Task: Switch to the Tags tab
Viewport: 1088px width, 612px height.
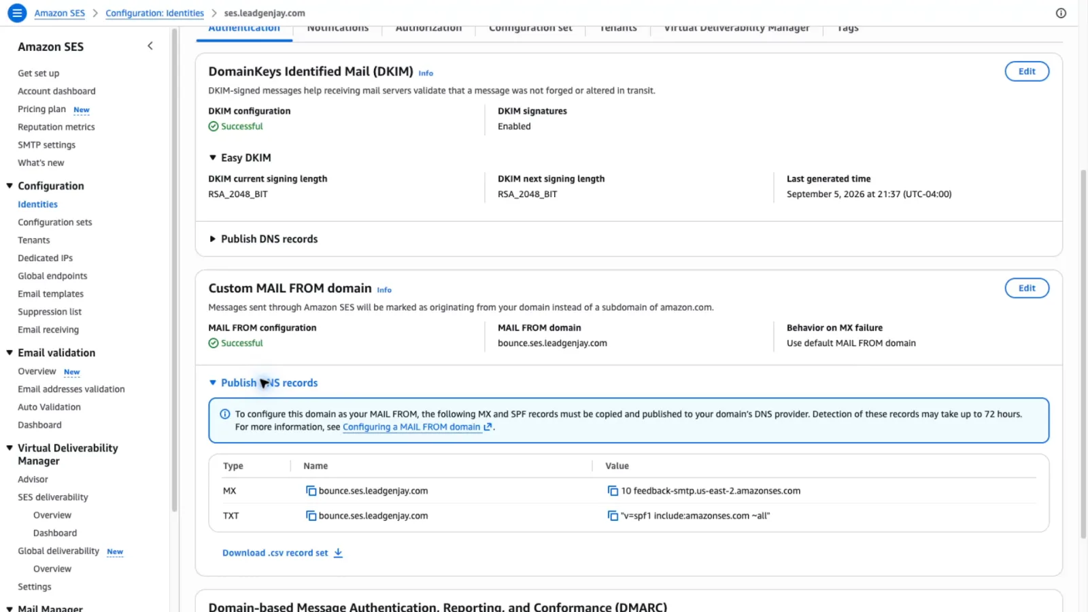Action: [x=847, y=29]
